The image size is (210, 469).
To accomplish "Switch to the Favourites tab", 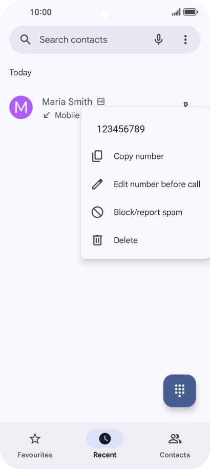I will coord(35,445).
